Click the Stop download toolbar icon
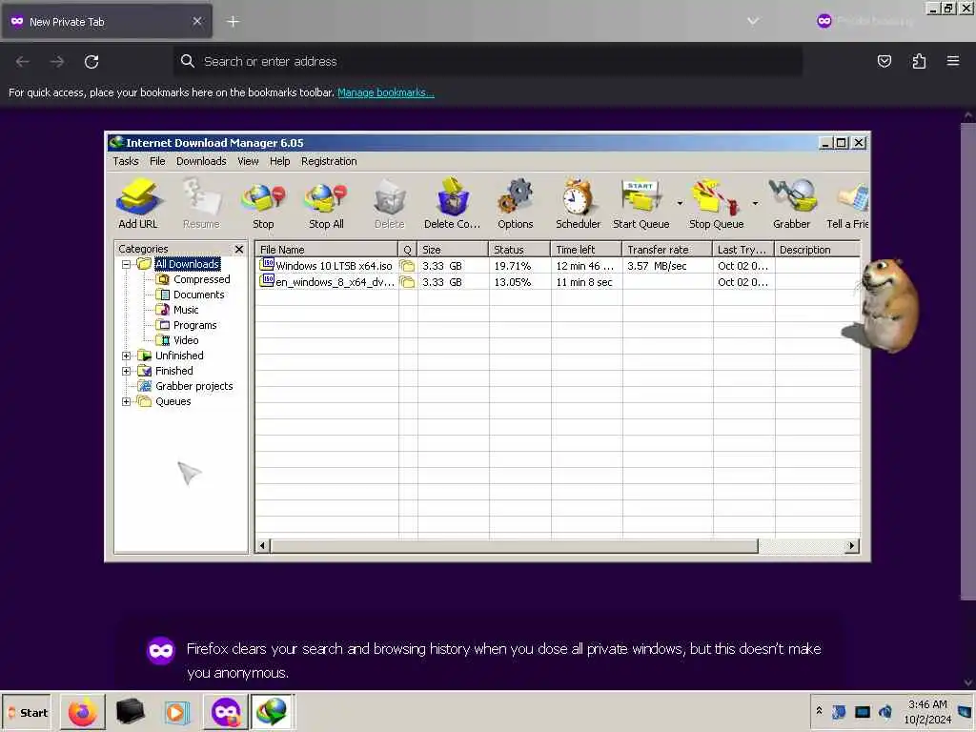 click(263, 204)
